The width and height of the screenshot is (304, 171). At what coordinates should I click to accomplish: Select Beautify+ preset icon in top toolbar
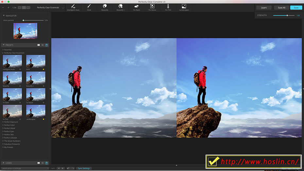coord(121,8)
